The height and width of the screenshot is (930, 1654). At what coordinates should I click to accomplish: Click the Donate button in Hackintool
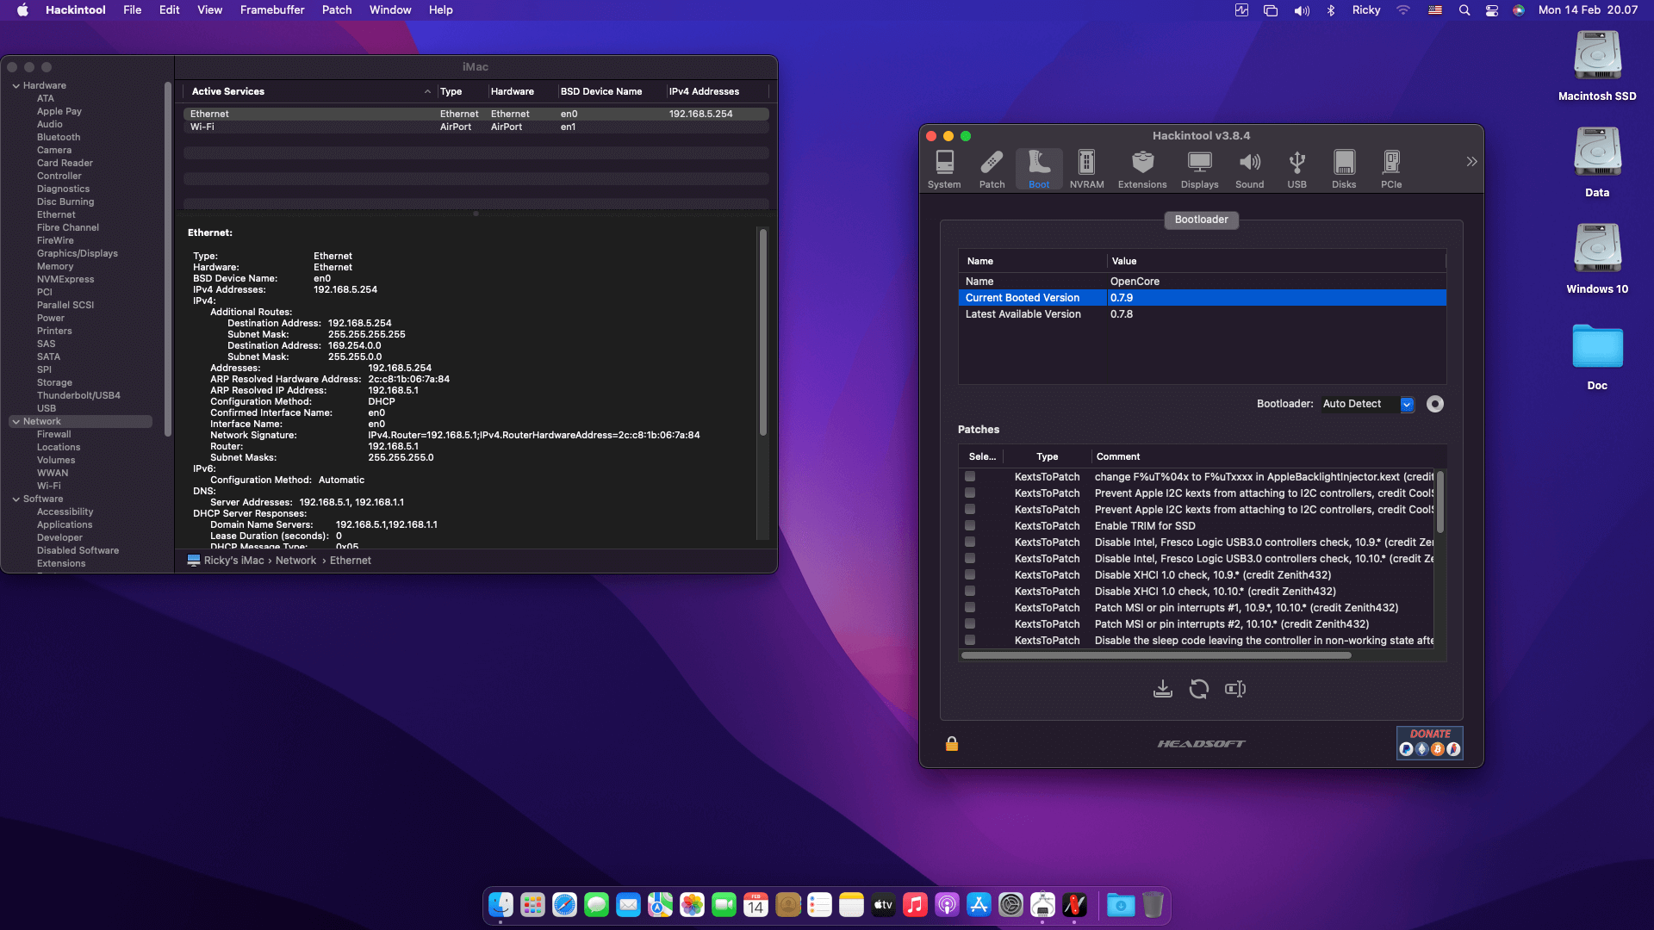coord(1430,742)
